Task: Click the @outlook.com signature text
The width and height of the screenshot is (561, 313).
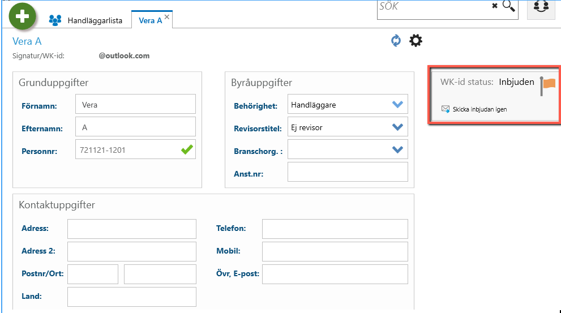Action: pos(124,56)
